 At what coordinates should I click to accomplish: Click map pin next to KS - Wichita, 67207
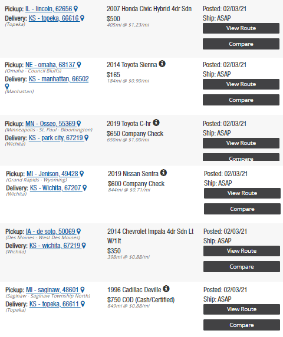point(85,188)
